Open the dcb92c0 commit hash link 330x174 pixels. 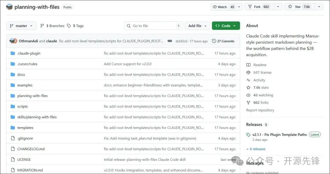click(x=181, y=41)
